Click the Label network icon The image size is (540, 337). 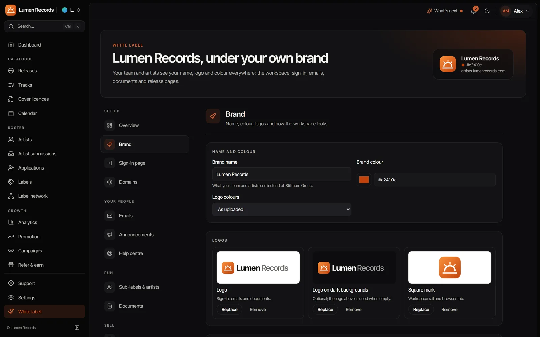pyautogui.click(x=11, y=196)
